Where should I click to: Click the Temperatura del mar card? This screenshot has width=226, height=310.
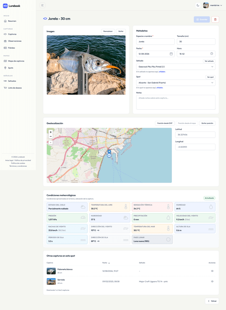[152, 229]
